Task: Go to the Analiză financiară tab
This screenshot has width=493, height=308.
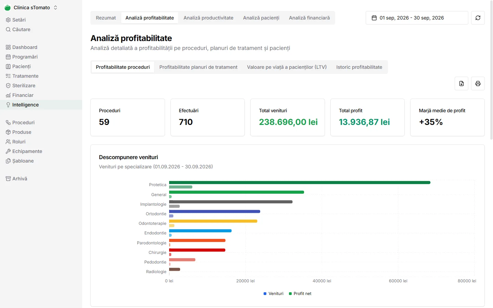Action: (x=309, y=18)
